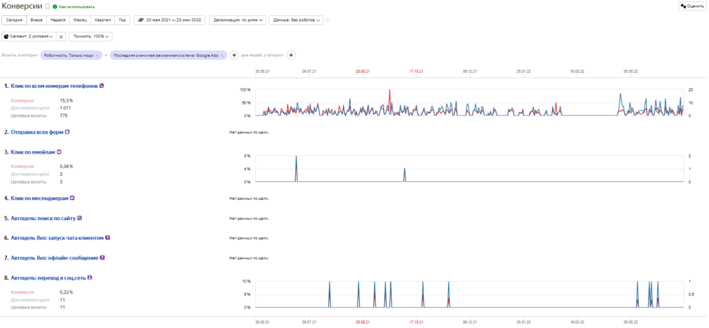Open the date range picker 20 мая 2021
Screen dimensions: 709x328
(170, 20)
